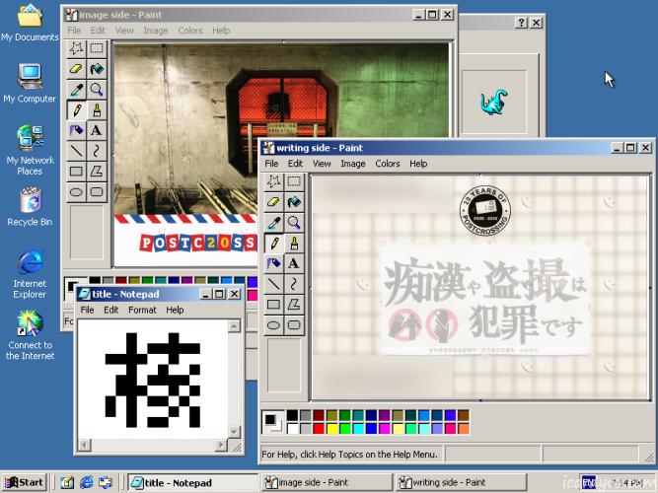Viewport: 658px width, 493px height.
Task: Click the question mark help button on the dialog
Action: (521, 23)
